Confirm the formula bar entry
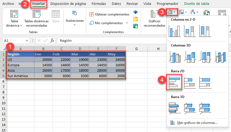Screen dimensions: 231x132 click(45, 40)
